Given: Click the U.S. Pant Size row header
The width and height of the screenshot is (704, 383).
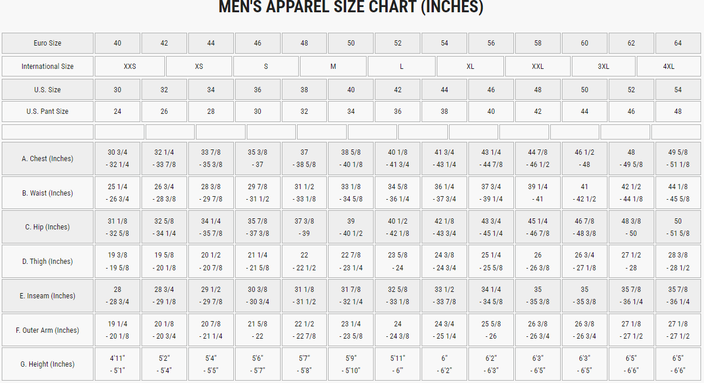Looking at the screenshot, I should pos(47,112).
